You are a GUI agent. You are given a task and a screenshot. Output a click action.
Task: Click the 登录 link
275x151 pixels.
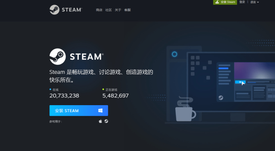point(242,2)
